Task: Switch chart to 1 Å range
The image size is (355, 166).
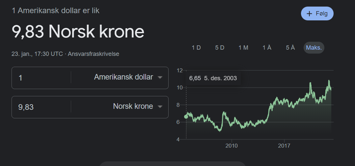Action: (267, 48)
